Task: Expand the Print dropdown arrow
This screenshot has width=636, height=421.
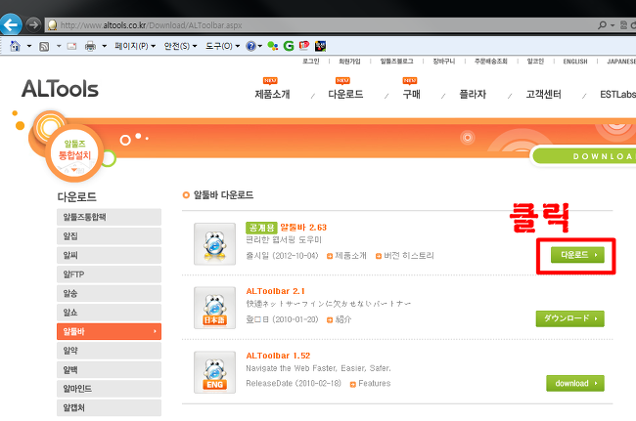Action: [105, 46]
